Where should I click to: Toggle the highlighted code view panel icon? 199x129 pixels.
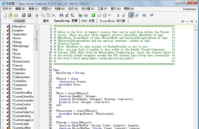(x=131, y=15)
